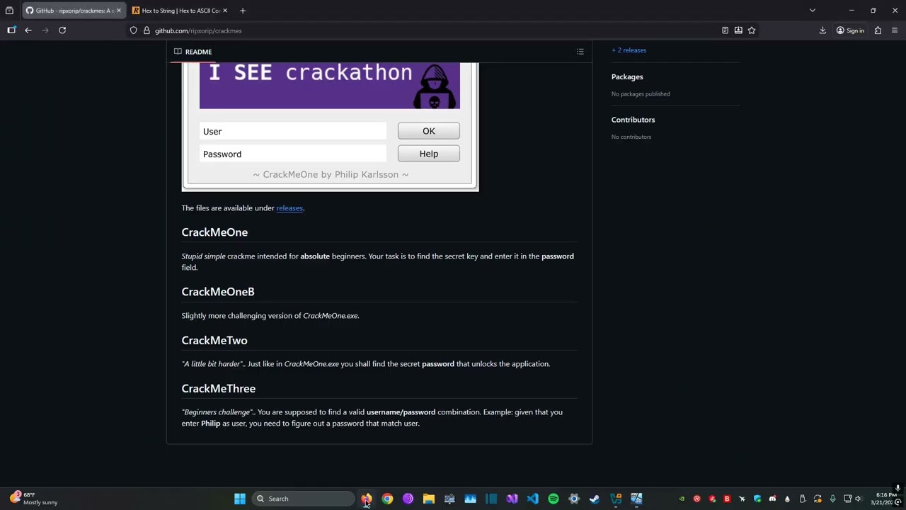The width and height of the screenshot is (906, 510).
Task: Switch to the GitHub ripxorip/crackmes tab
Action: tap(73, 11)
